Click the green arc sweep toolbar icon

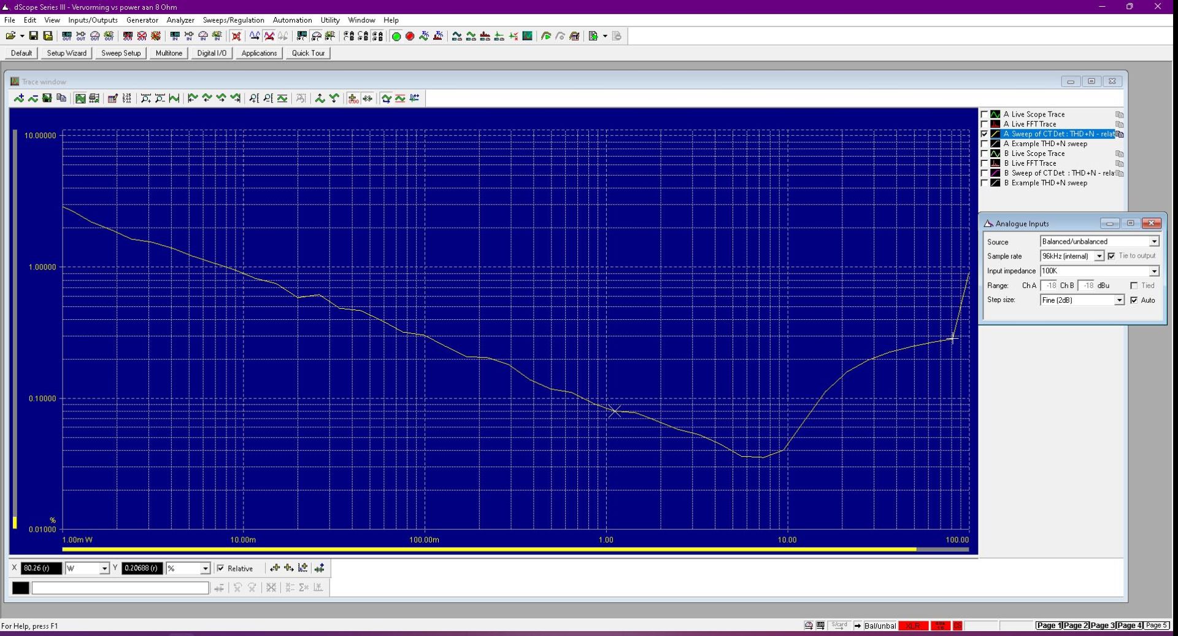pyautogui.click(x=546, y=36)
